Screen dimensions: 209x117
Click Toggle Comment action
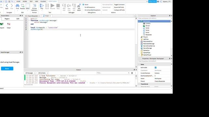[119, 5]
